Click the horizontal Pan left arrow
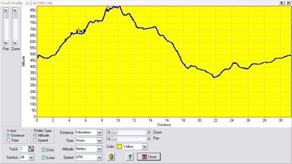Image resolution: width=292 pixels, height=164 pixels. pos(109,138)
